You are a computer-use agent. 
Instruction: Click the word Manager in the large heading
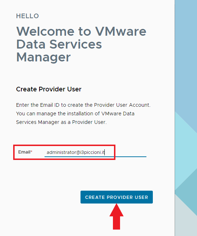coord(43,57)
